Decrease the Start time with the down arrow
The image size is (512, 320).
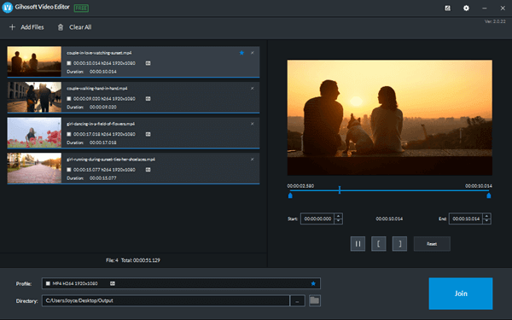pos(339,221)
